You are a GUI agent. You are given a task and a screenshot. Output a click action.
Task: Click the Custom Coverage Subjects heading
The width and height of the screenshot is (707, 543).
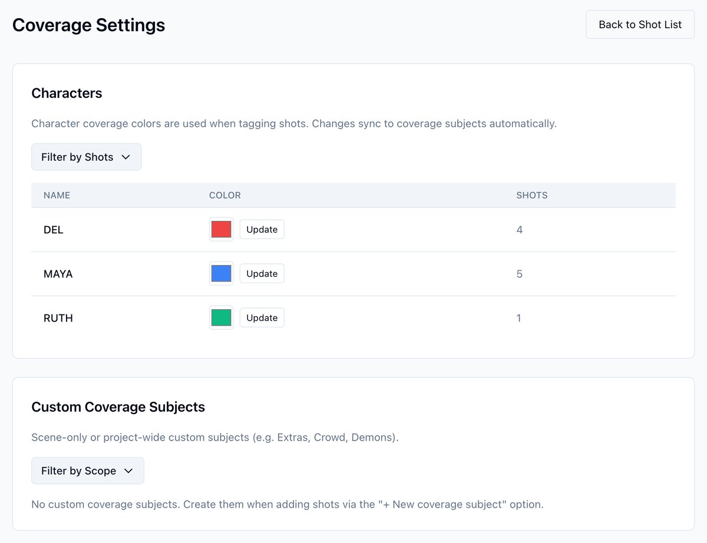(x=118, y=407)
